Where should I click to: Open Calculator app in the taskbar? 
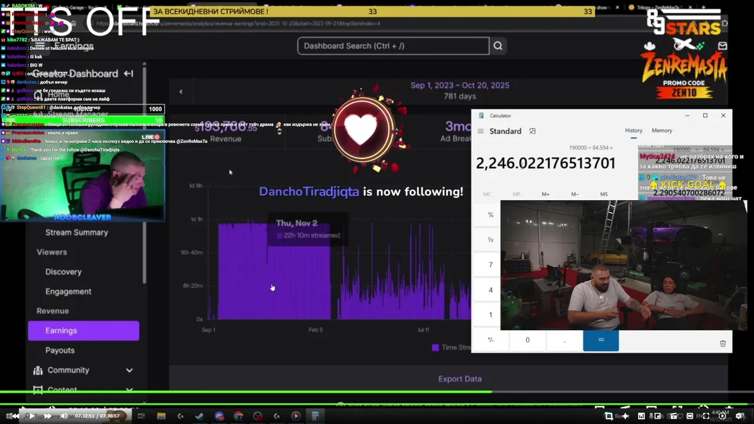point(315,416)
